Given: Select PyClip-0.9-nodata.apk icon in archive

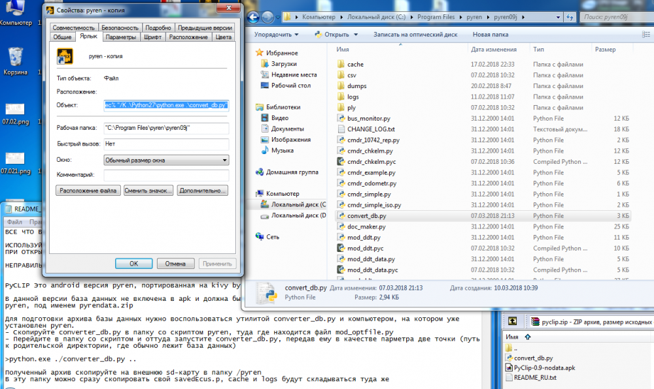Looking at the screenshot, I should tap(509, 367).
